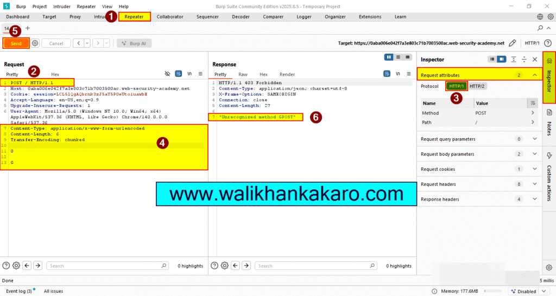Go forward to next request in history
Image resolution: width=556 pixels, height=296 pixels.
pos(98,43)
